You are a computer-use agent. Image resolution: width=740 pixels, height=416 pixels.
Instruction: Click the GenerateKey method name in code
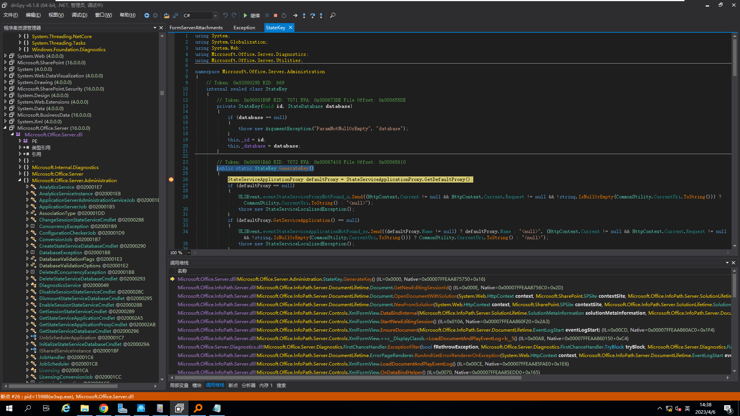click(x=293, y=168)
